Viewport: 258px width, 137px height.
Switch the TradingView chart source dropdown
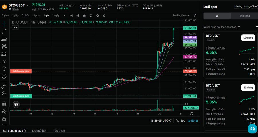(181, 15)
